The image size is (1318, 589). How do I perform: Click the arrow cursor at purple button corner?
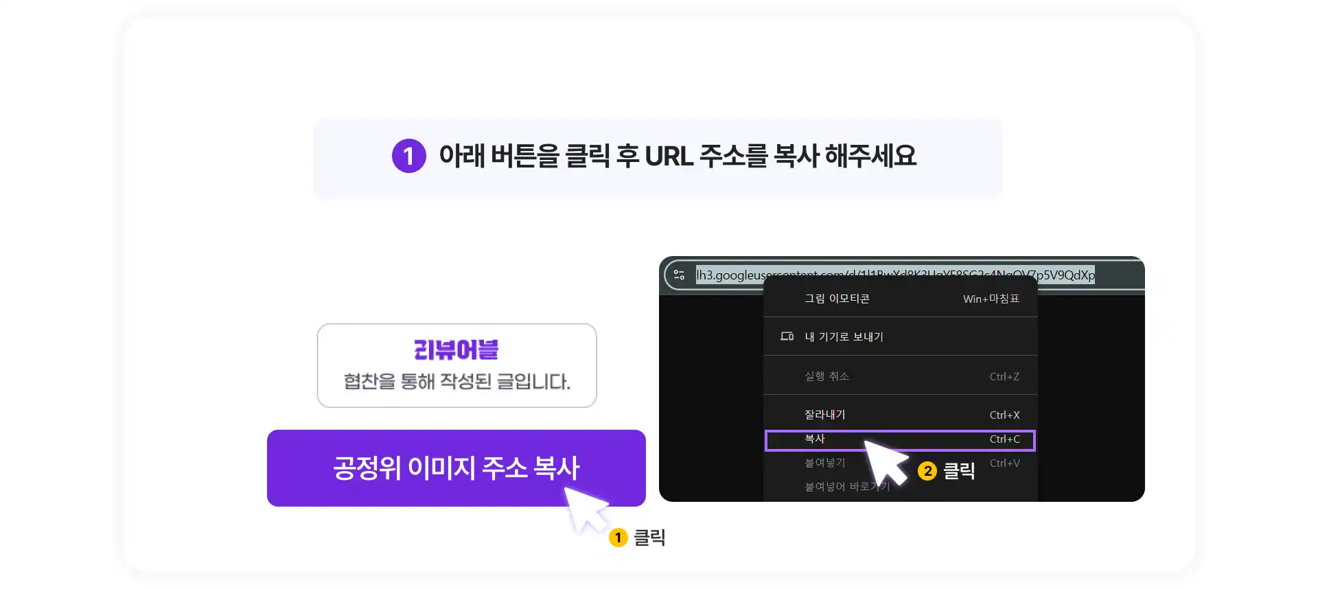pos(586,509)
